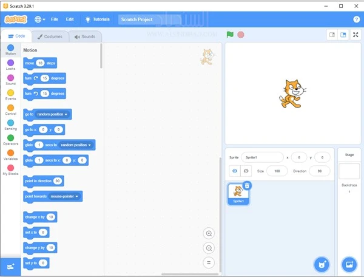Open the Add Extension button
Screen dimensions: 364x277
pyautogui.click(x=10, y=267)
